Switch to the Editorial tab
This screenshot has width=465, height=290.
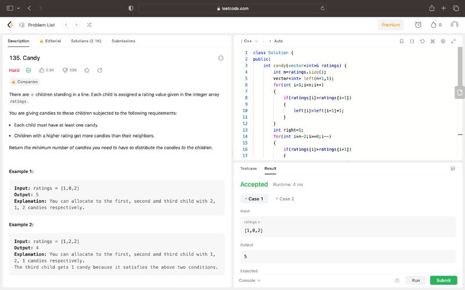click(50, 41)
